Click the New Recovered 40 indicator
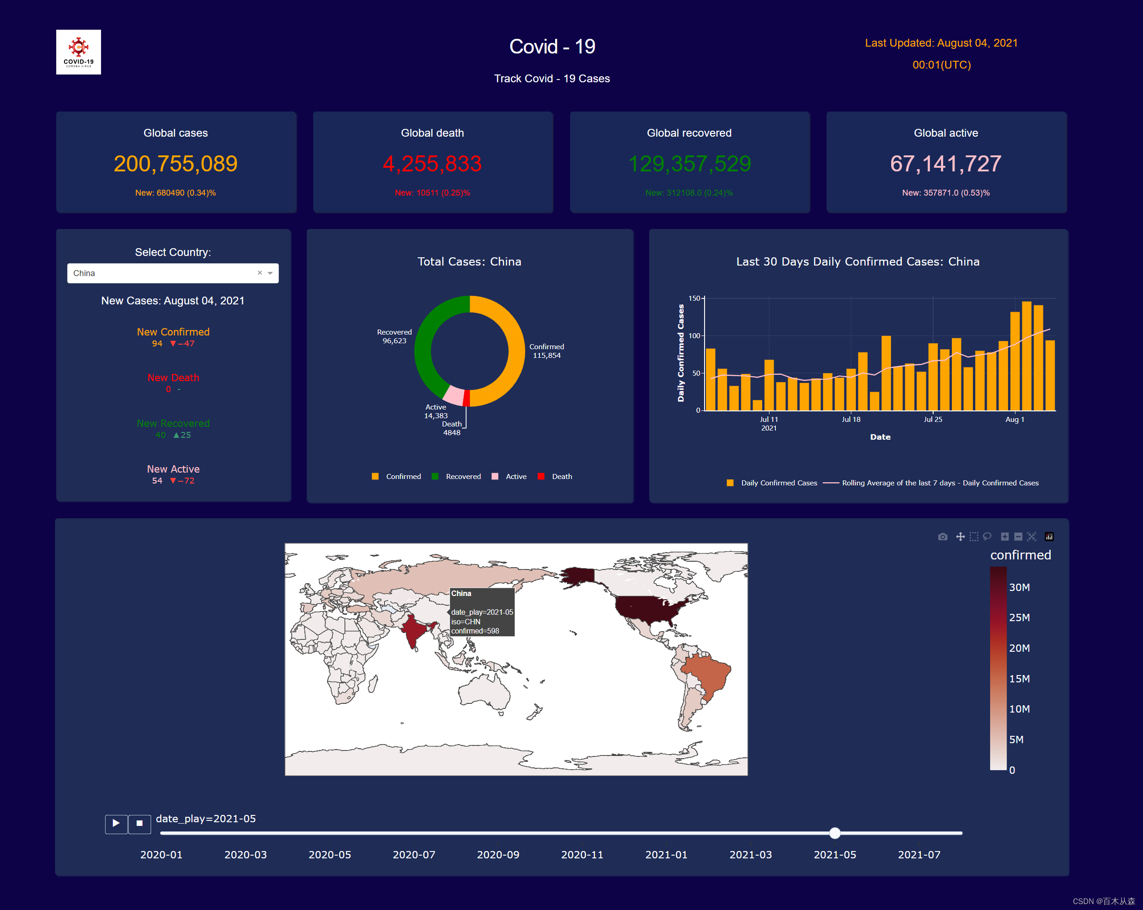The height and width of the screenshot is (910, 1143). [x=173, y=428]
